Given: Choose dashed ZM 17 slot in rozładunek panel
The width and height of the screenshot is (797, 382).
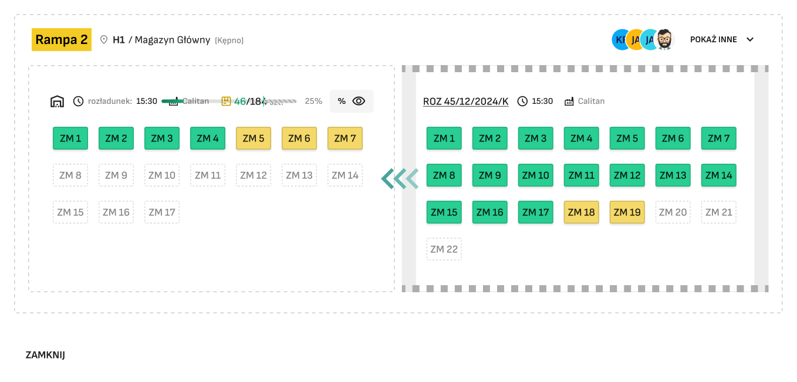Looking at the screenshot, I should tap(162, 212).
